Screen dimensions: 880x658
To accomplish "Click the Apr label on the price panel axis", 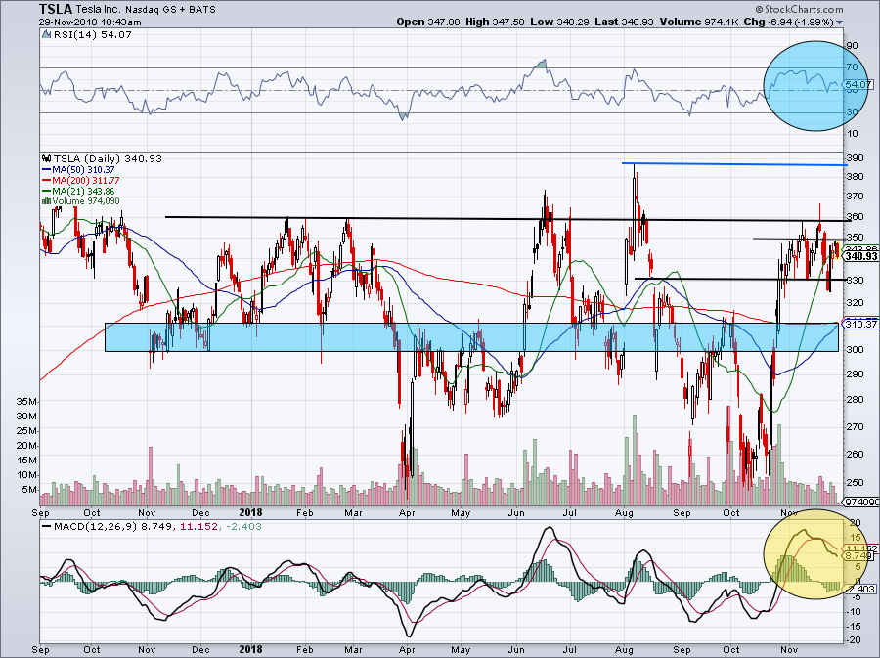I will pyautogui.click(x=407, y=513).
